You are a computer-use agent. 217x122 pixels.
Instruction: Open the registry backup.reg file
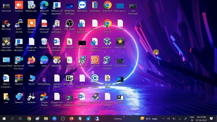tap(82, 26)
